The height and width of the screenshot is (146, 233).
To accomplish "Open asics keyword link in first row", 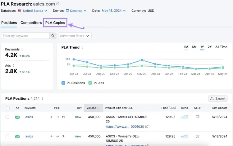I will [x=29, y=117].
